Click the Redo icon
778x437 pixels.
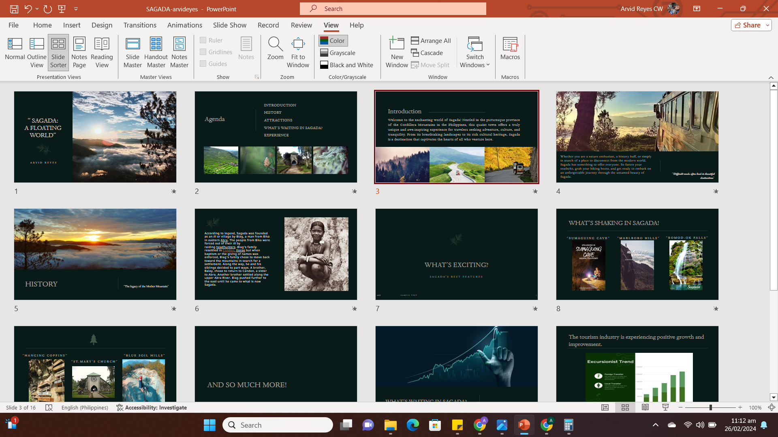[47, 8]
